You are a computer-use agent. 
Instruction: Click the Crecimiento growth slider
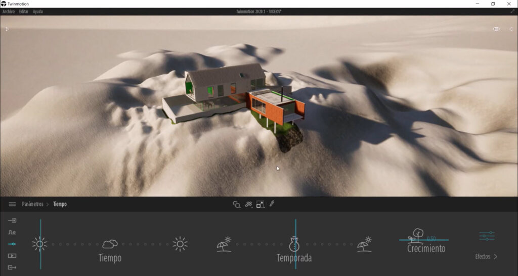(x=424, y=240)
